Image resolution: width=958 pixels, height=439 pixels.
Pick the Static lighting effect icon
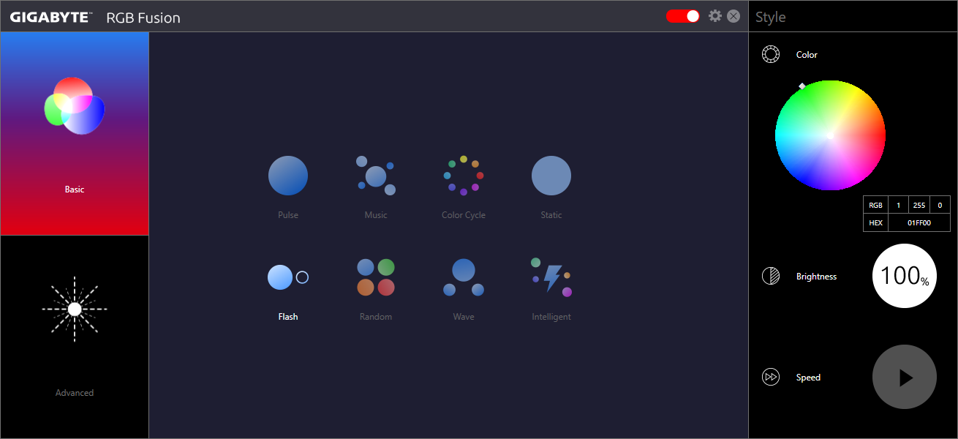(551, 176)
